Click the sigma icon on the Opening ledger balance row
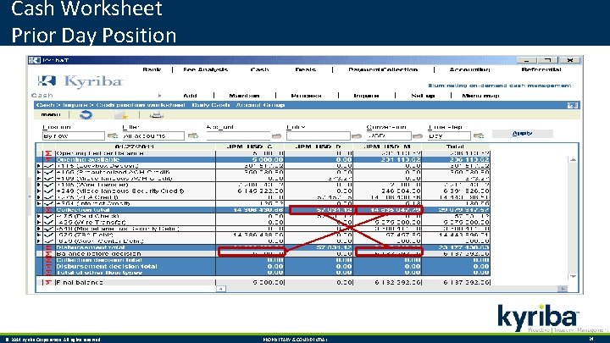610x343 pixels. (x=48, y=153)
